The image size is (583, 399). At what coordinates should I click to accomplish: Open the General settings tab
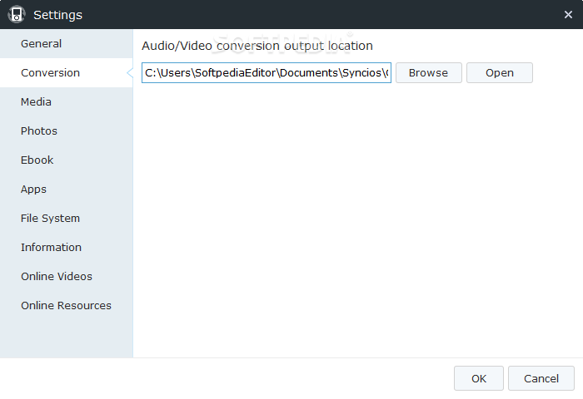(x=42, y=44)
